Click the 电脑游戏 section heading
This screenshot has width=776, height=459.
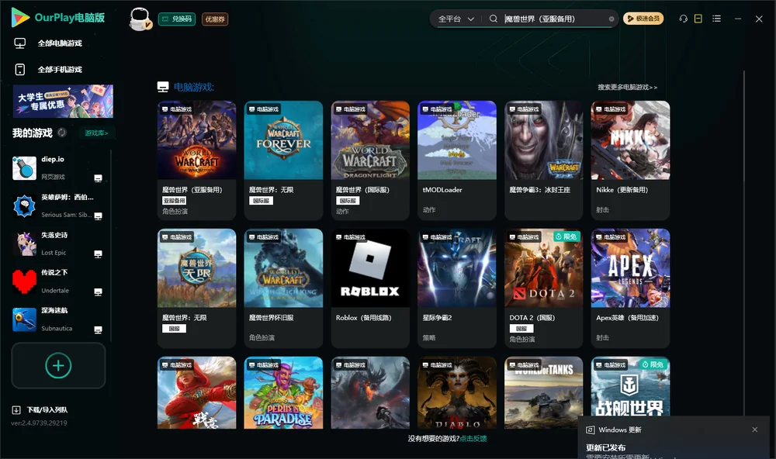pyautogui.click(x=193, y=87)
